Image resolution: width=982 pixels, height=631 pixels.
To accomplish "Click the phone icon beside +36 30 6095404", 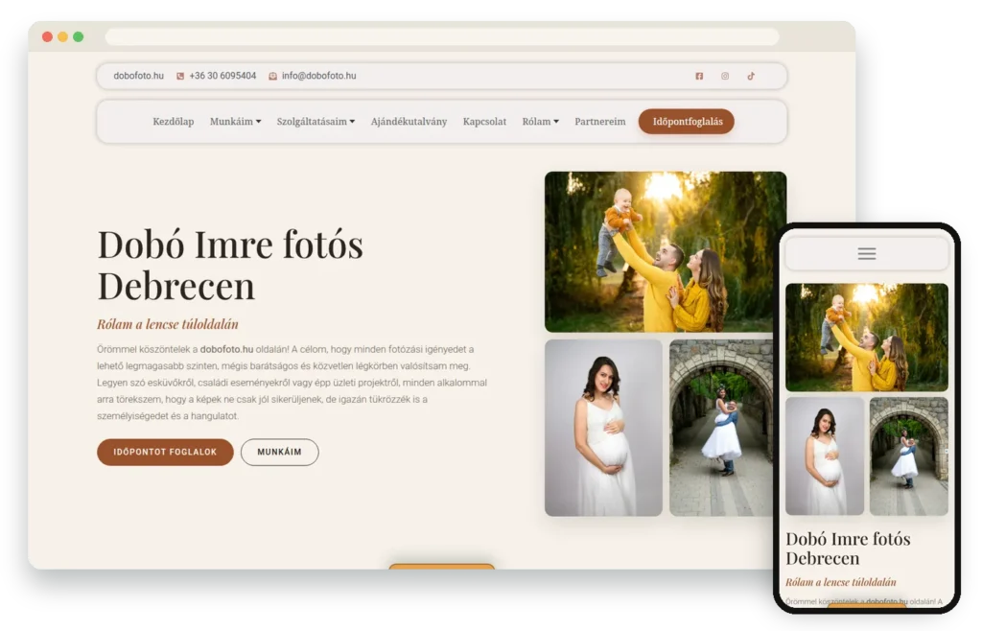I will click(x=180, y=76).
